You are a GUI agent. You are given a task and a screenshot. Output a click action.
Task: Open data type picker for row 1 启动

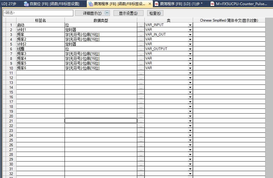pyautogui.click(x=141, y=25)
